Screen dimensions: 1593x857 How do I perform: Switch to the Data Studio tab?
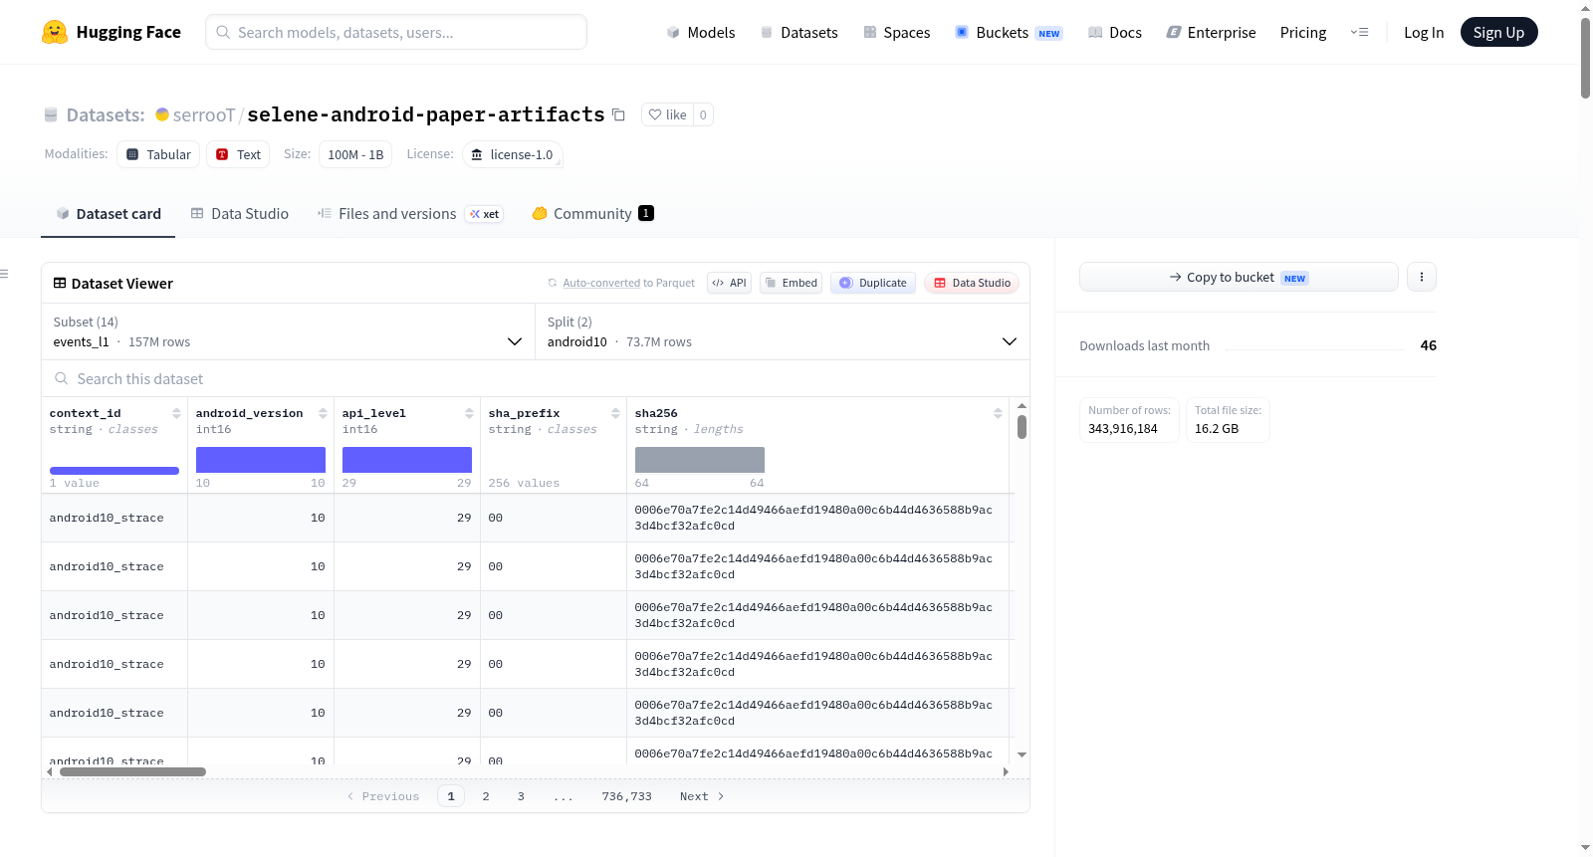click(240, 214)
